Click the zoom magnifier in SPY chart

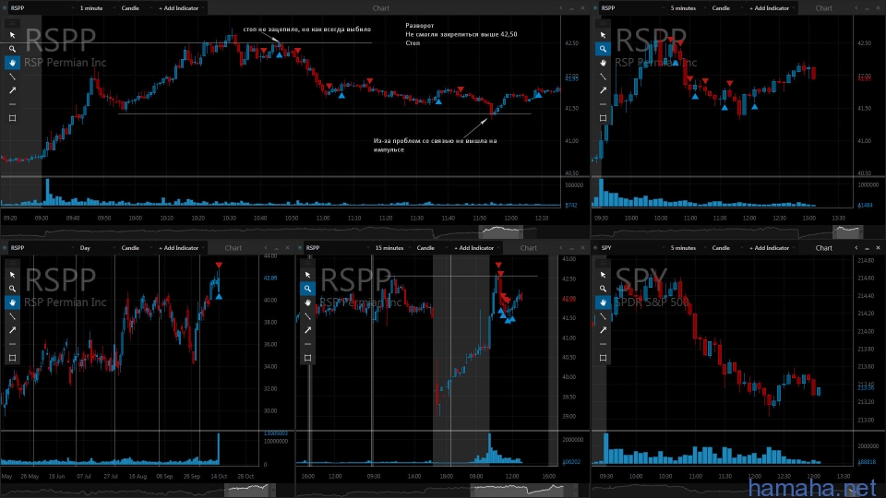coord(603,289)
